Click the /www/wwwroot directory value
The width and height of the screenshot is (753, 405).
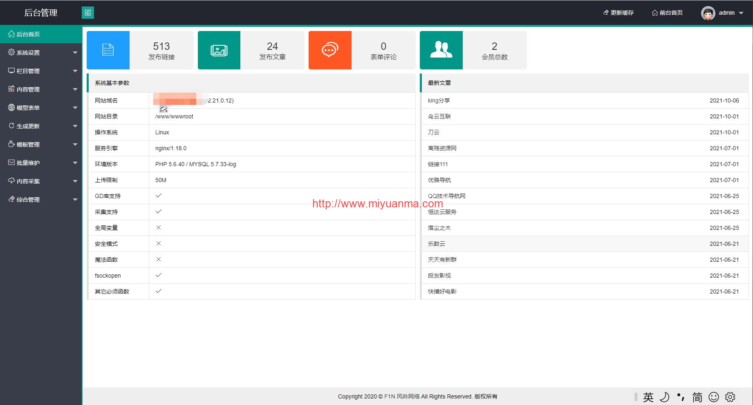[174, 116]
